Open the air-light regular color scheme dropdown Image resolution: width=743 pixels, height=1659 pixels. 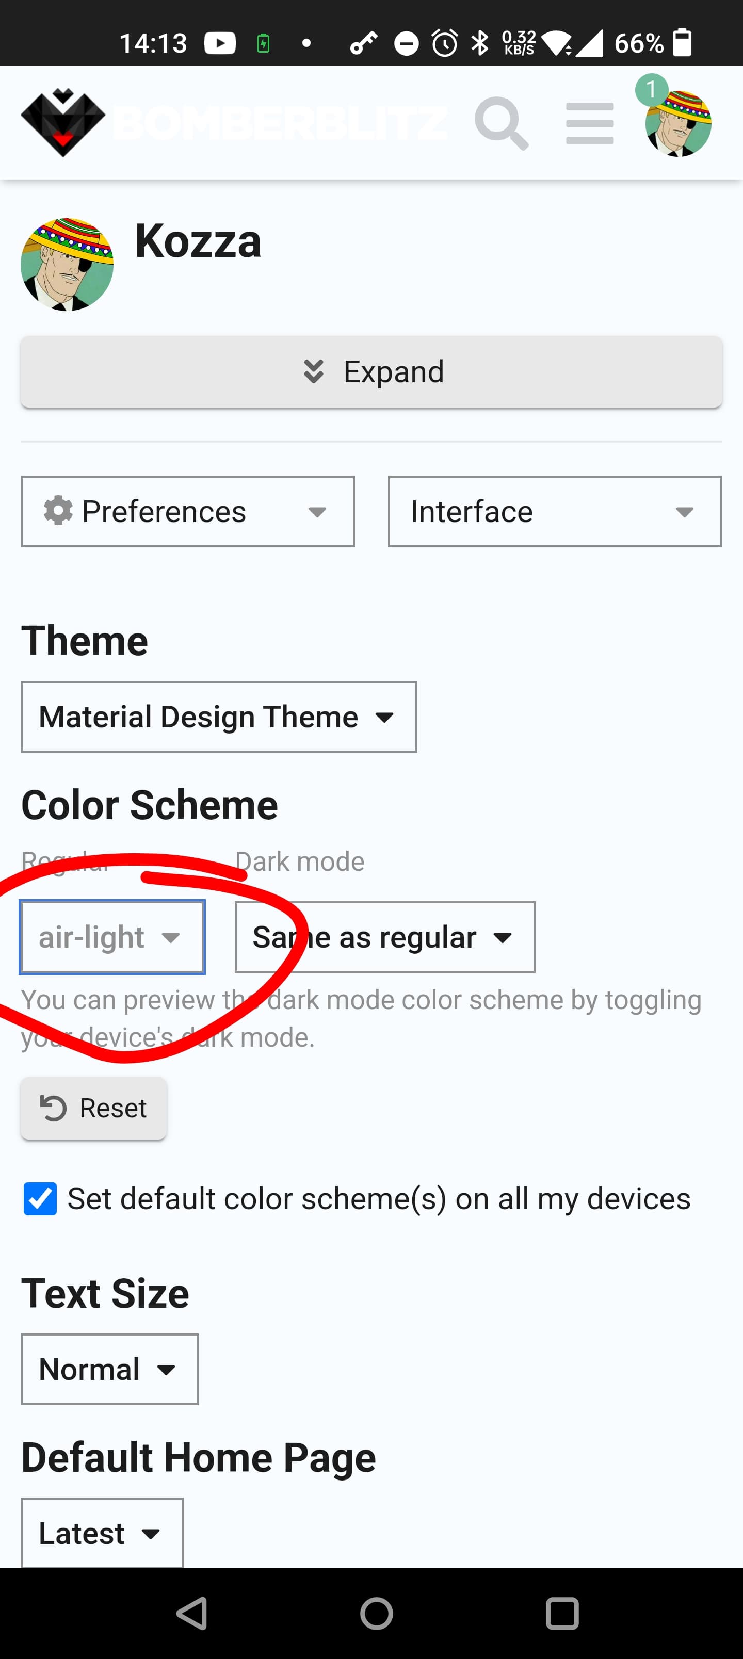[x=112, y=937]
